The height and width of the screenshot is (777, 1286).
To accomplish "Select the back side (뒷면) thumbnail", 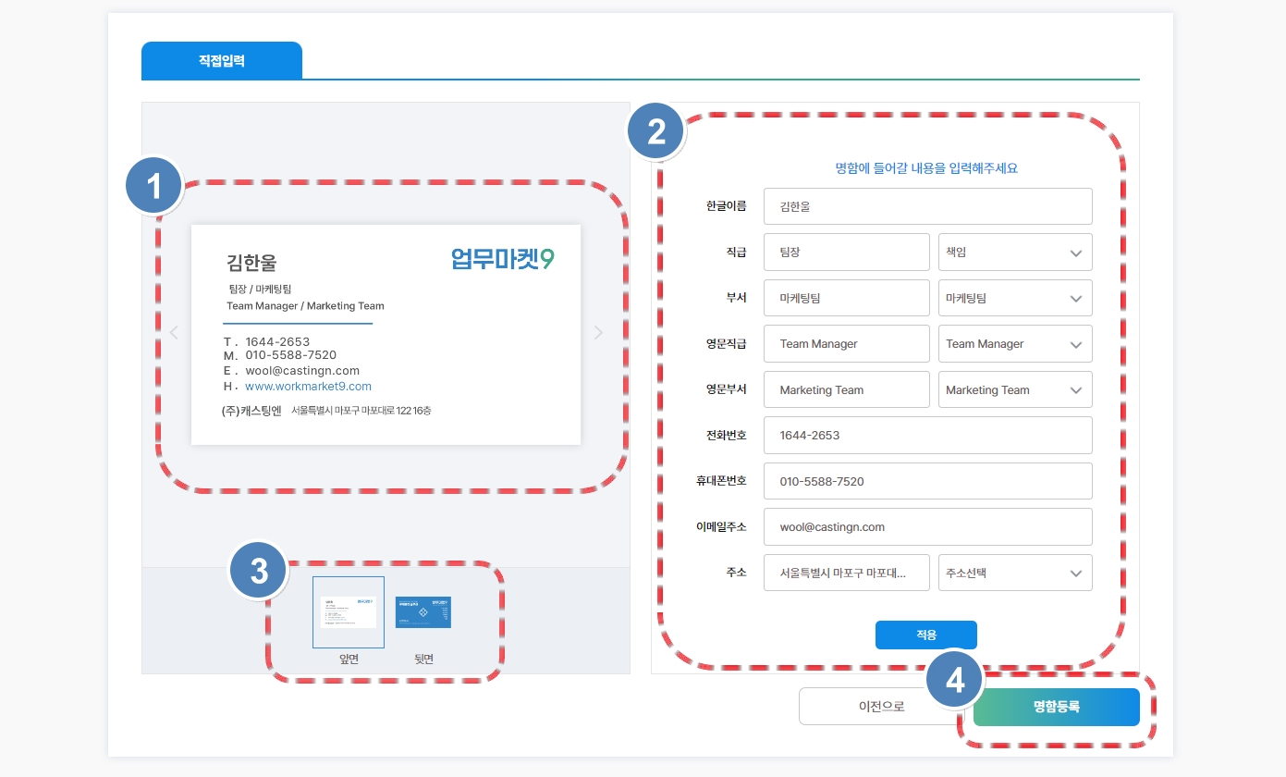I will [x=423, y=612].
